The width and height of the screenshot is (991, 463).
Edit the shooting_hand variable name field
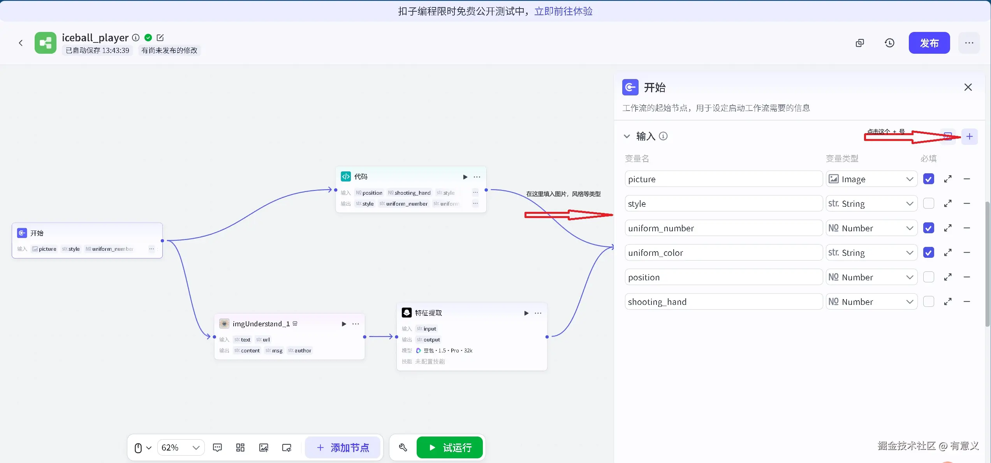pyautogui.click(x=723, y=301)
